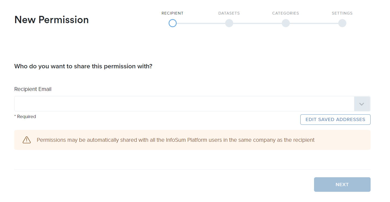Click the 'Who do you want to share' question
390x202 pixels.
(x=83, y=66)
